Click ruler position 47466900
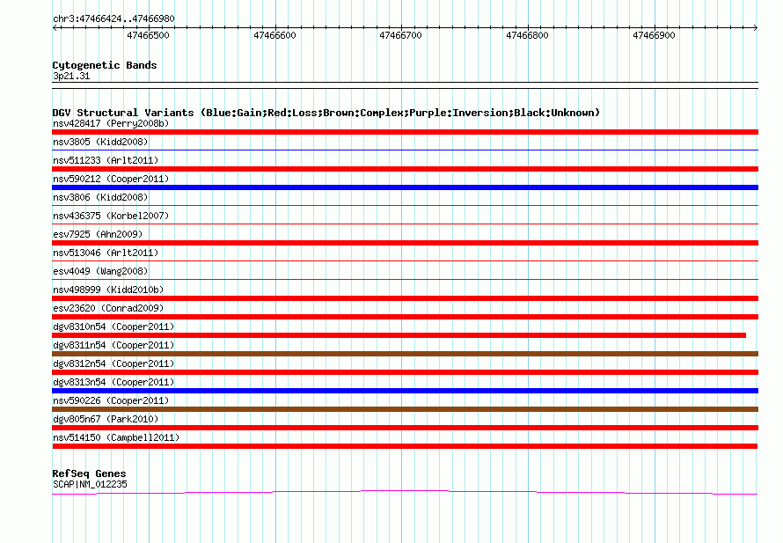 tap(655, 35)
